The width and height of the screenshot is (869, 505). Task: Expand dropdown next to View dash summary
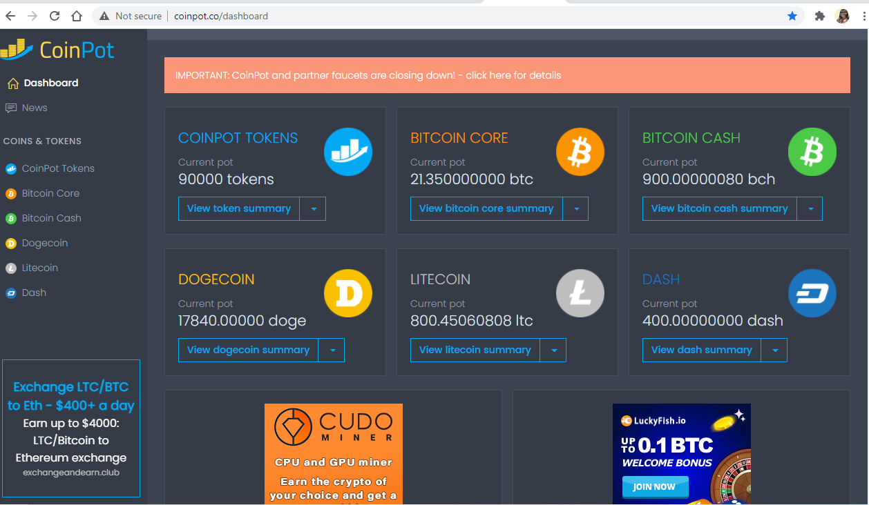point(774,350)
